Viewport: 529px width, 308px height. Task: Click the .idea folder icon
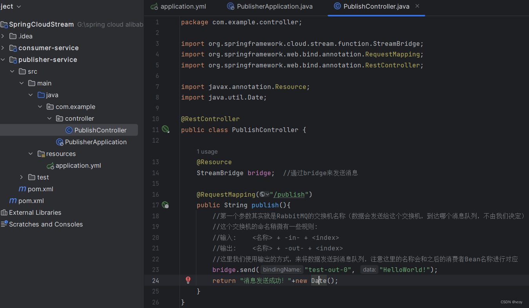13,36
